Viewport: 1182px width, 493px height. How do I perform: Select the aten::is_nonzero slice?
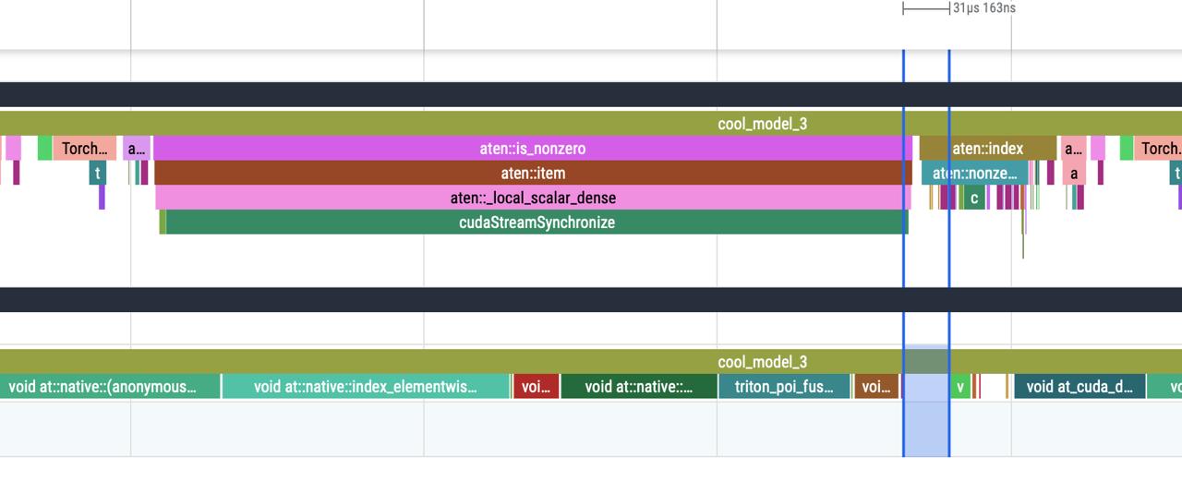point(532,149)
